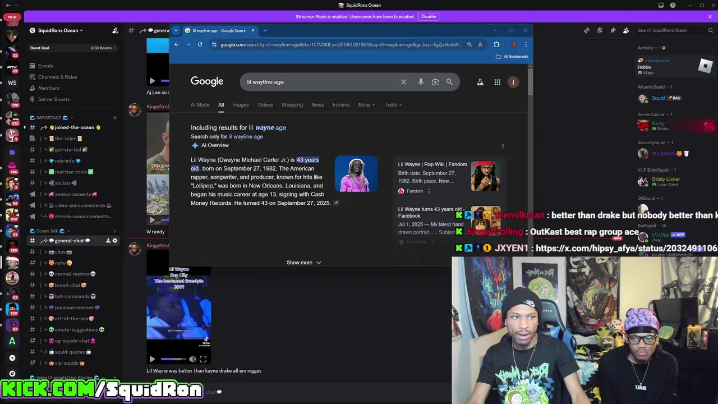The height and width of the screenshot is (404, 718).
Task: Create invite for general-chat channel
Action: click(x=108, y=241)
